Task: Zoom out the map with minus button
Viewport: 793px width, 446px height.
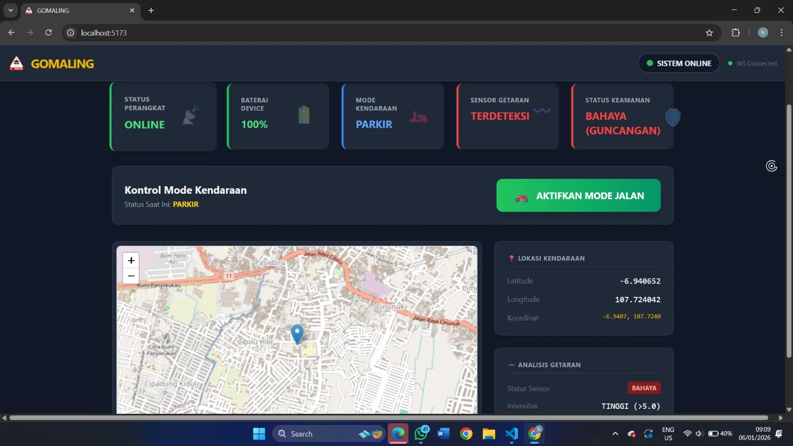Action: pyautogui.click(x=131, y=276)
